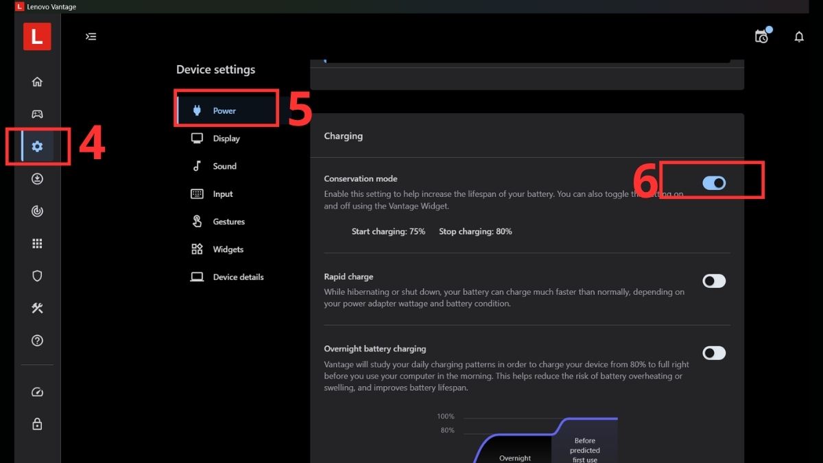Click the Gestures hand icon
The width and height of the screenshot is (823, 463).
(x=197, y=222)
